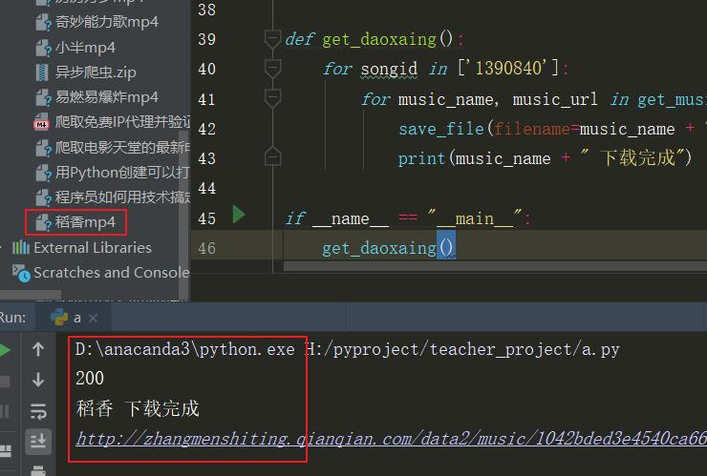The image size is (707, 476).
Task: Click the '200' status output line
Action: coord(90,379)
